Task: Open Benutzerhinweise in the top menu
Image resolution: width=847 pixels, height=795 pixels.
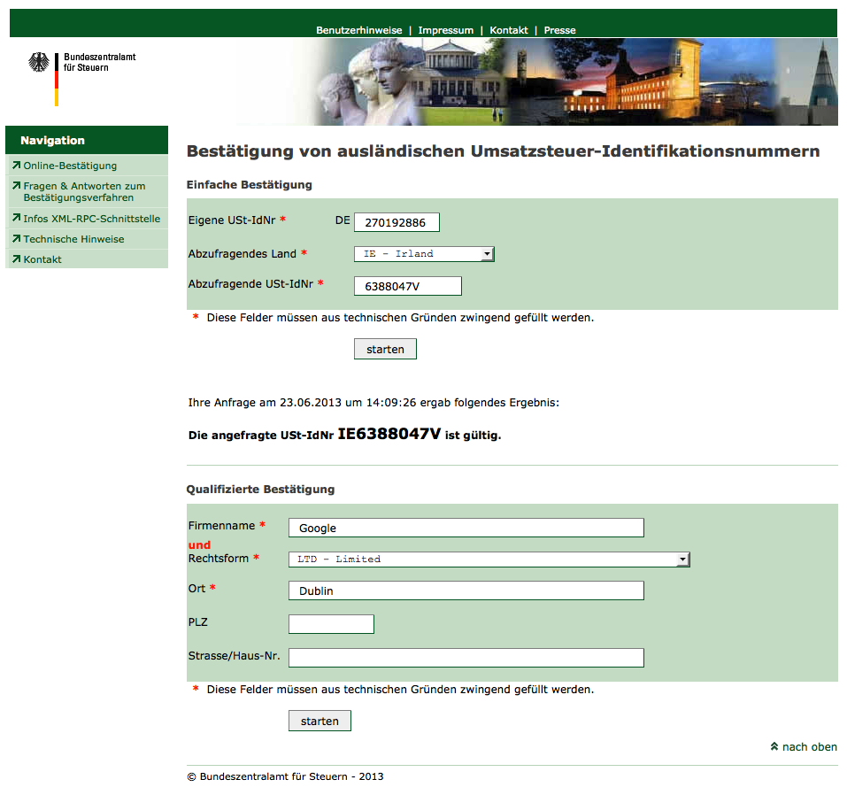Action: coord(358,30)
